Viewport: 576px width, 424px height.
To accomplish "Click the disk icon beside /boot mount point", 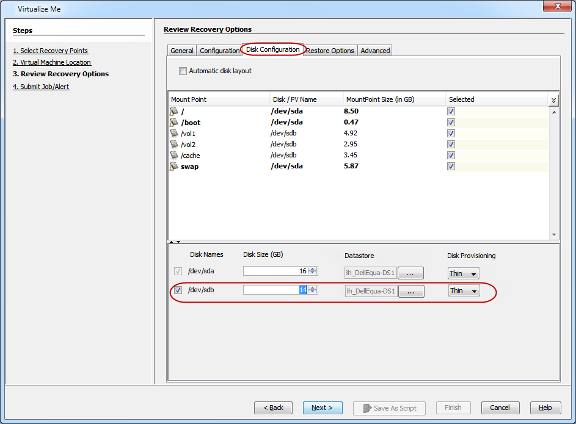I will pos(174,122).
